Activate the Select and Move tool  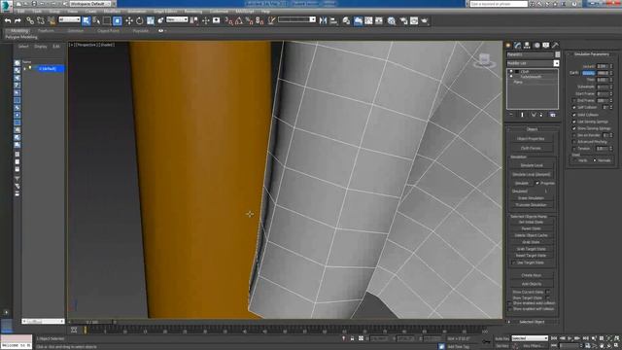click(x=129, y=20)
